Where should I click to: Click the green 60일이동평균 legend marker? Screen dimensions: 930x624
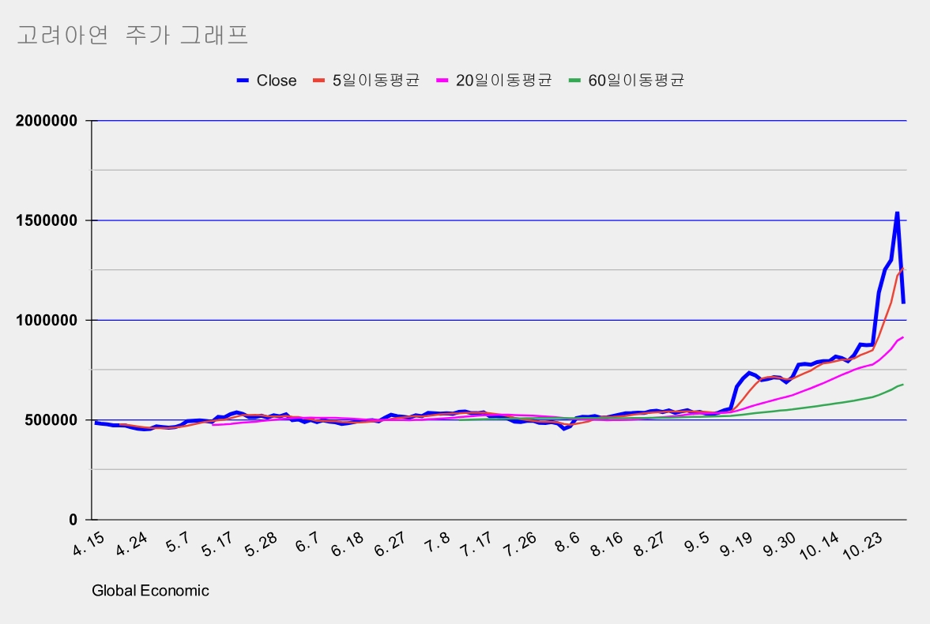574,81
